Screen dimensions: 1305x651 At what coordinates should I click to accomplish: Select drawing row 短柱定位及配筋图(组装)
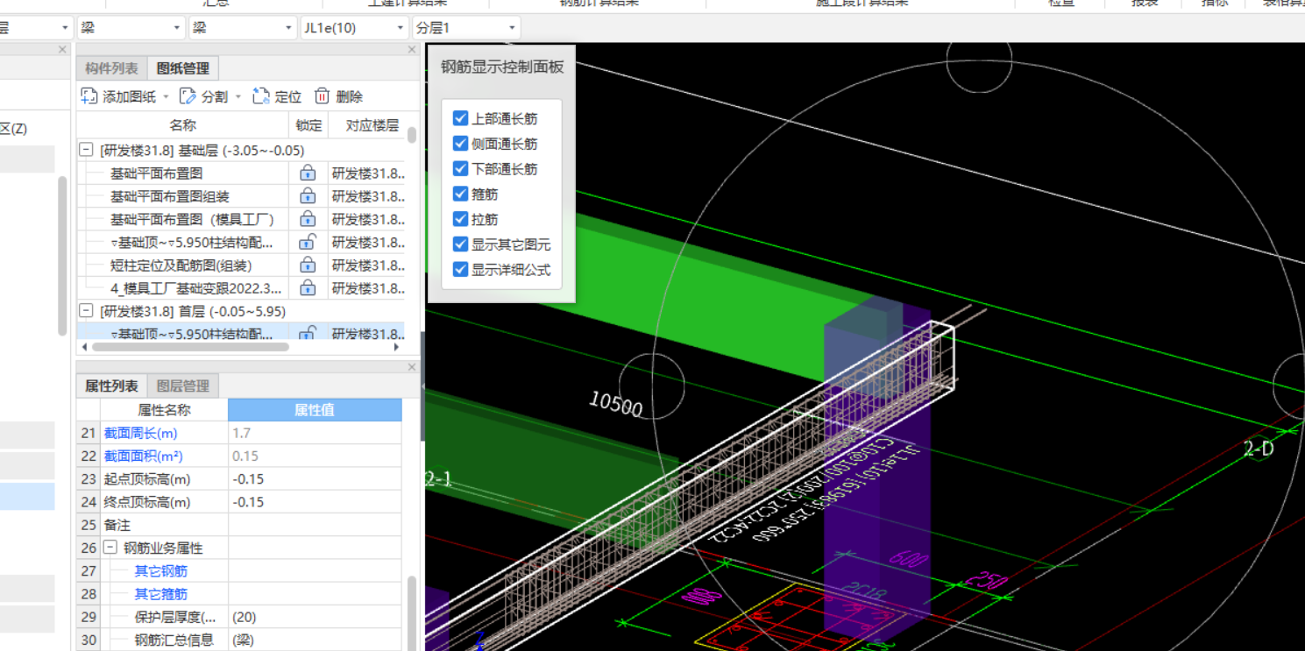(x=181, y=265)
